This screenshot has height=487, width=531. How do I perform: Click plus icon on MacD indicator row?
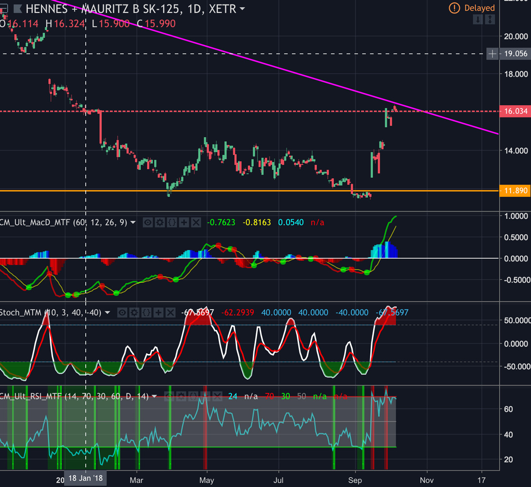184,223
